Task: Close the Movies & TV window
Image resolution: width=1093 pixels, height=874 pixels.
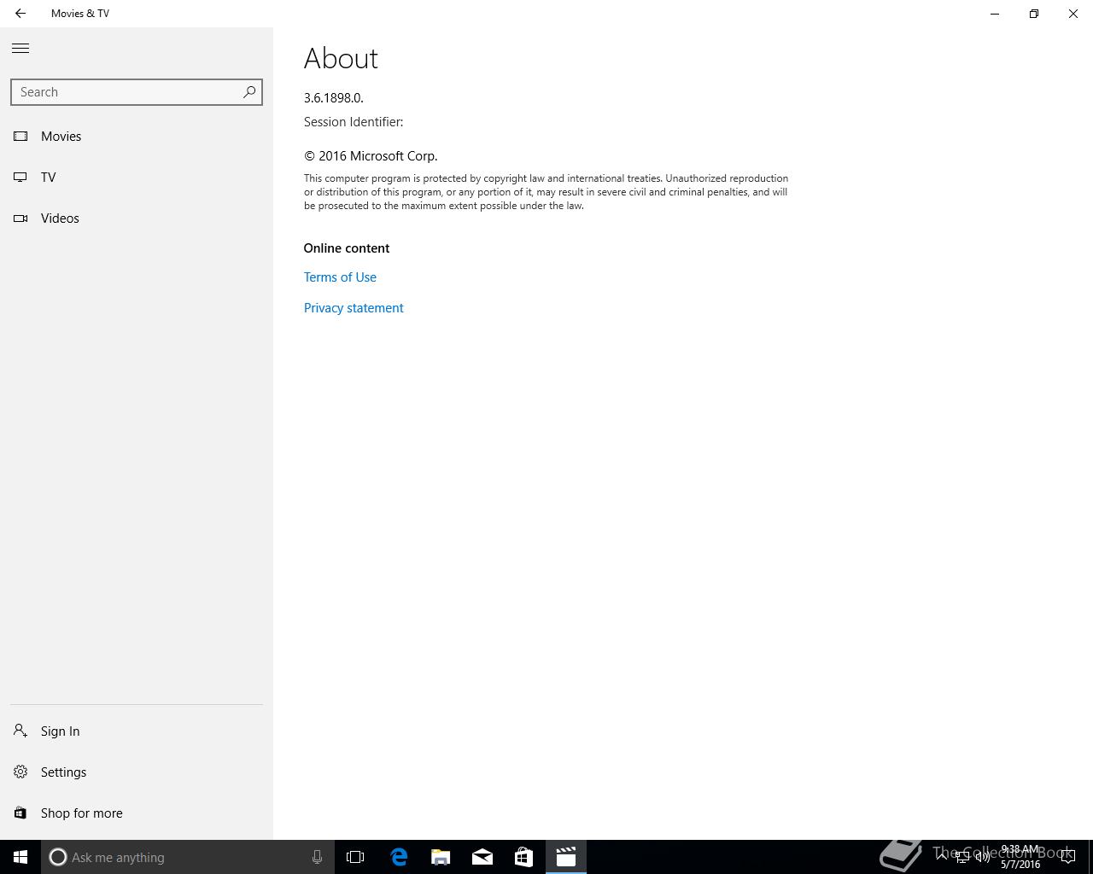Action: coord(1073,14)
